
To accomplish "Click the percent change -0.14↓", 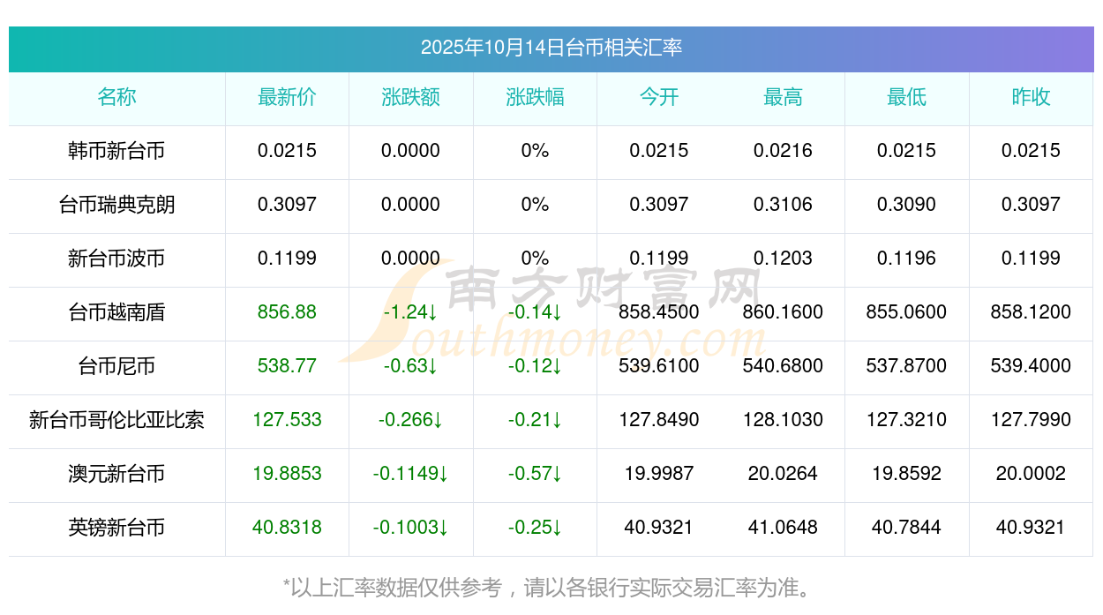I will point(535,312).
